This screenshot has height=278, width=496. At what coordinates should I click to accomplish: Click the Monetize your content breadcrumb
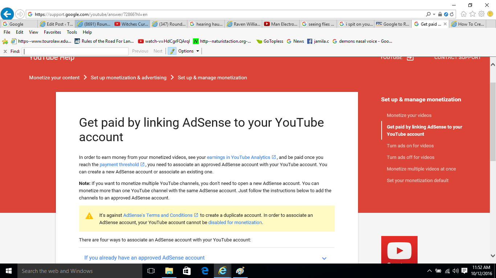[x=54, y=77]
